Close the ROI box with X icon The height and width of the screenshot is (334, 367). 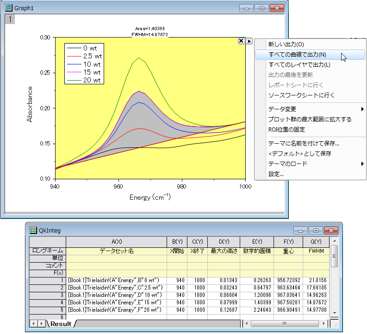[241, 41]
